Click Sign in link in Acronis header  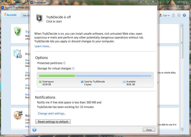pos(166,16)
